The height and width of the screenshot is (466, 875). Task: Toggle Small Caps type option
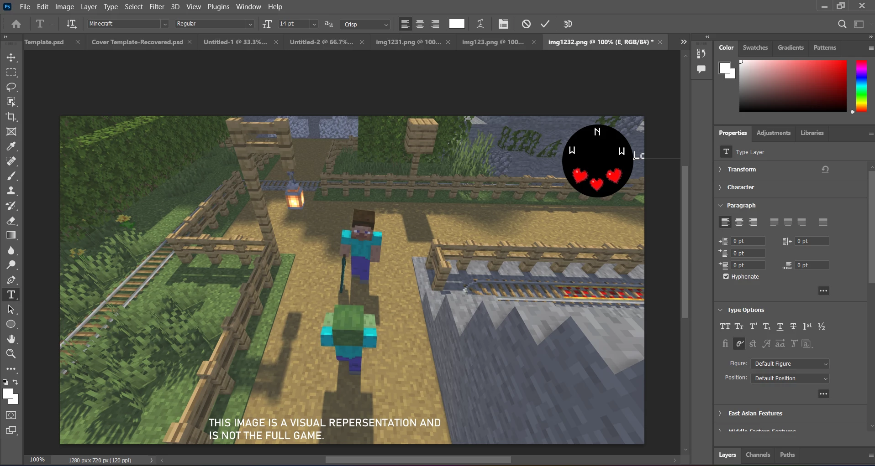739,326
